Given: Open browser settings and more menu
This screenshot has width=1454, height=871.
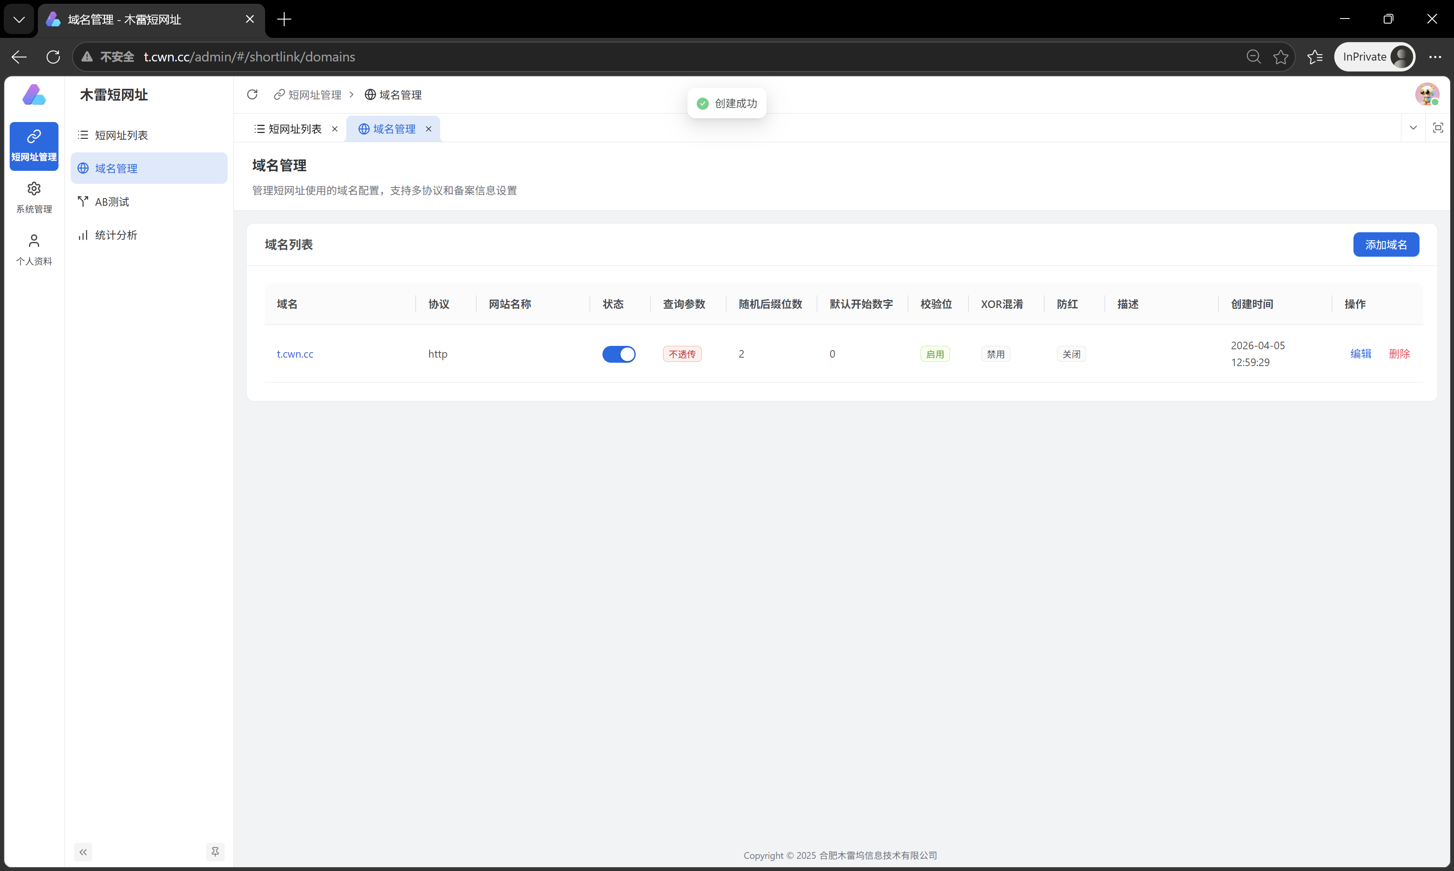Looking at the screenshot, I should point(1435,57).
